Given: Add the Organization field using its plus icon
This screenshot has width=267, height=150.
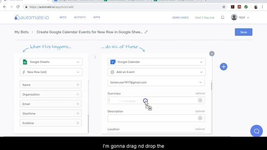Looking at the screenshot, I should tap(78, 94).
